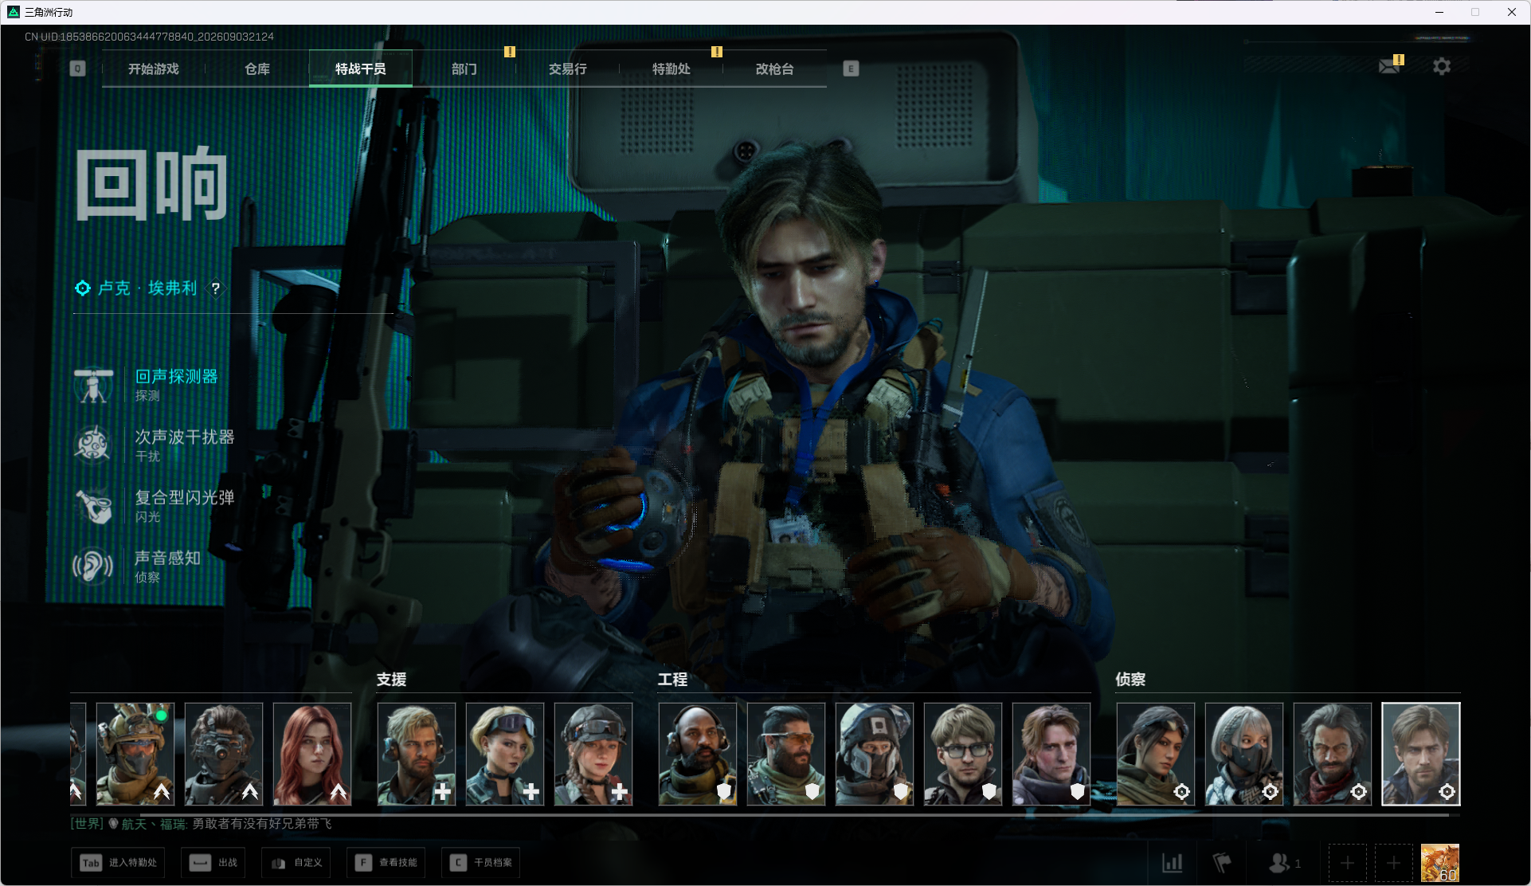Open the mail inbox icon
This screenshot has height=886, width=1531.
click(x=1390, y=66)
